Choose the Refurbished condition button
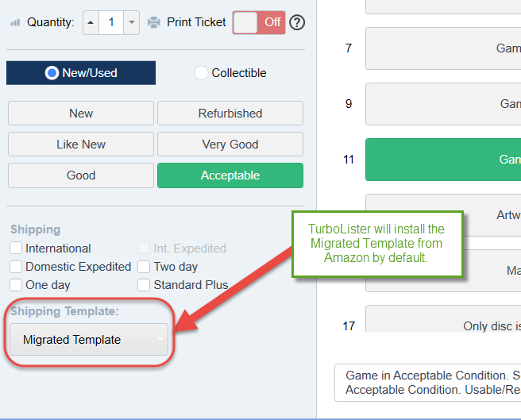 point(230,114)
